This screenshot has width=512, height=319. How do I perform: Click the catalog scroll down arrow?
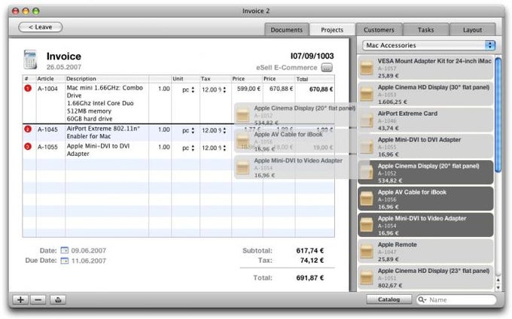pyautogui.click(x=498, y=287)
